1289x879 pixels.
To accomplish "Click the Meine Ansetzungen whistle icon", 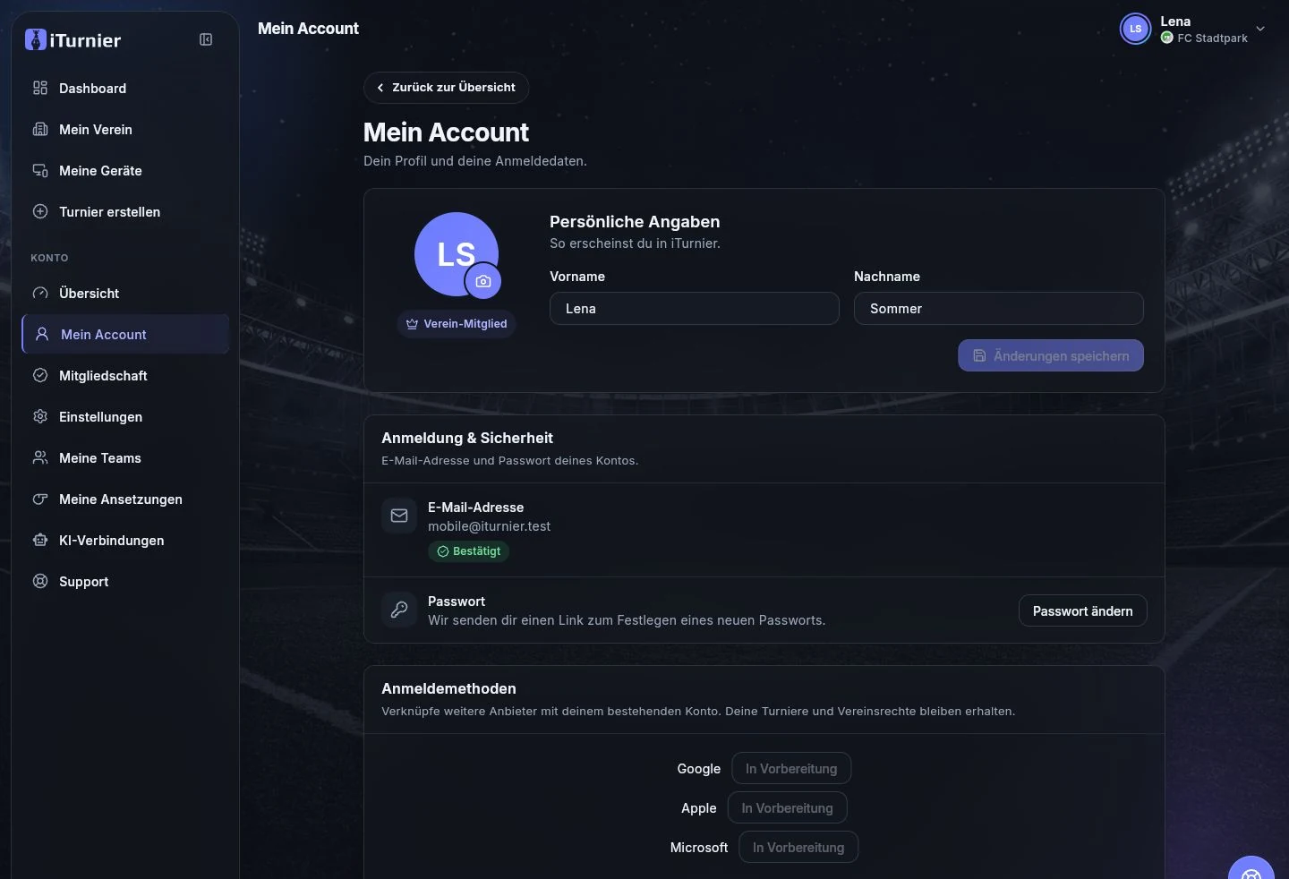I will 40,499.
